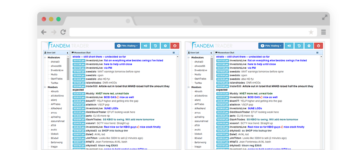The image size is (363, 150).
Task: Open chat history in right Tandem Trader panel
Action: [299, 46]
